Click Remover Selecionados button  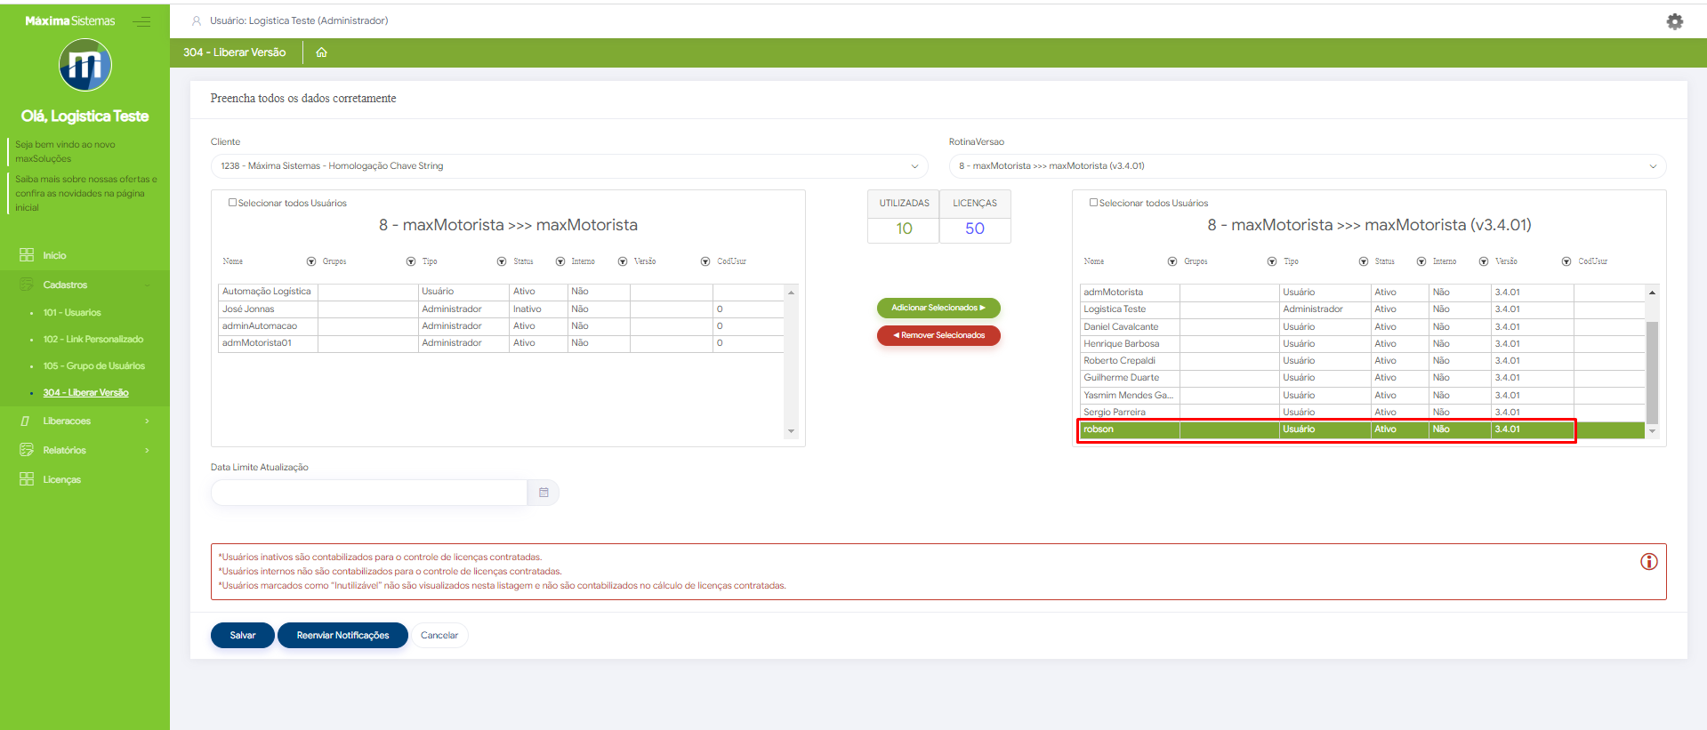point(938,335)
